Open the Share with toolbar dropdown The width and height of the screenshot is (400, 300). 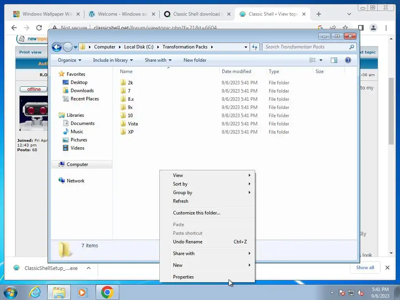158,60
